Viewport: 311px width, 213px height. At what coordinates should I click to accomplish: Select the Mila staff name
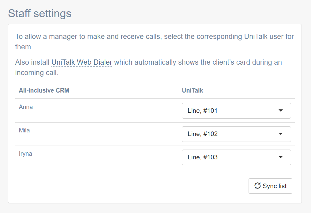(x=24, y=130)
